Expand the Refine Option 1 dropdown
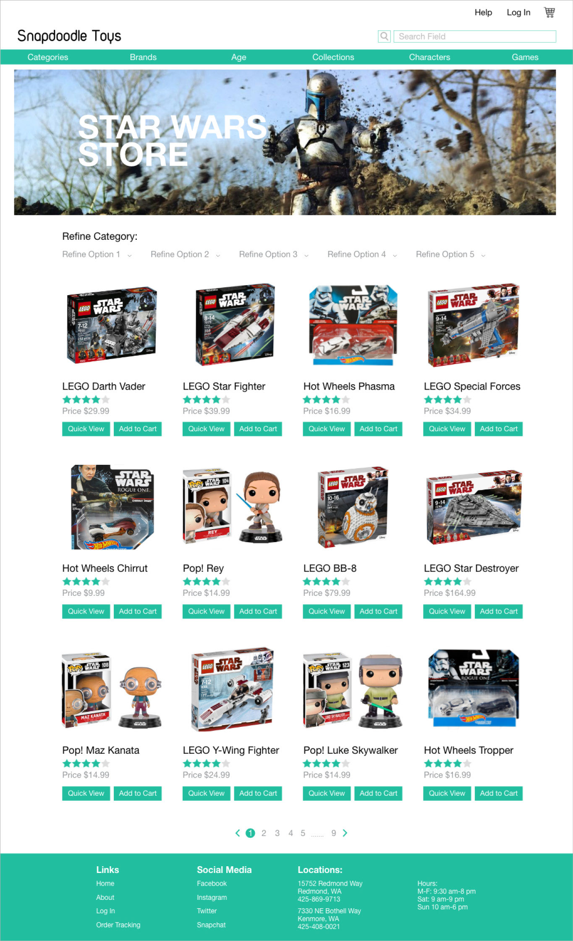Viewport: 573px width, 941px height. click(x=97, y=254)
